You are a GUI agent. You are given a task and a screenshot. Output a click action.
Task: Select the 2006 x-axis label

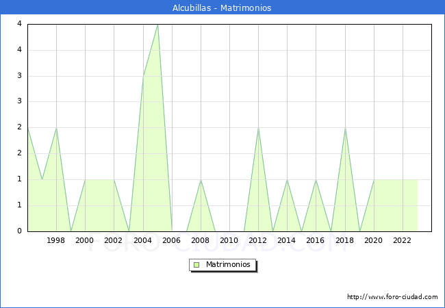pos(171,240)
